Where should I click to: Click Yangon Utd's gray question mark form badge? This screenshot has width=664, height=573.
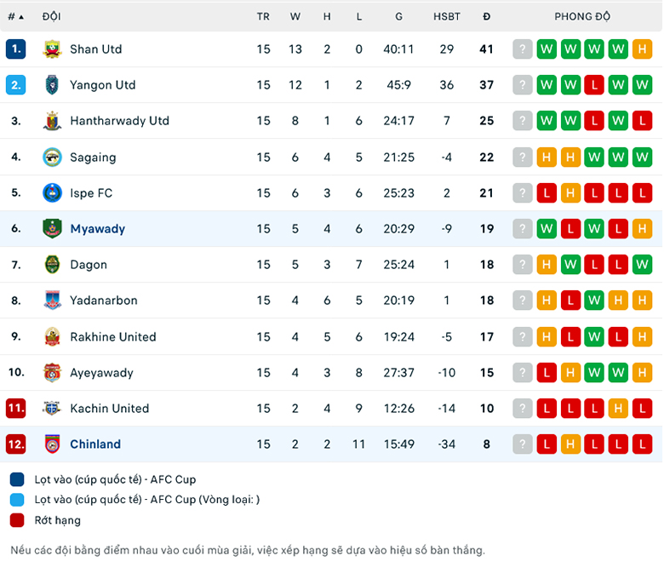pyautogui.click(x=523, y=85)
